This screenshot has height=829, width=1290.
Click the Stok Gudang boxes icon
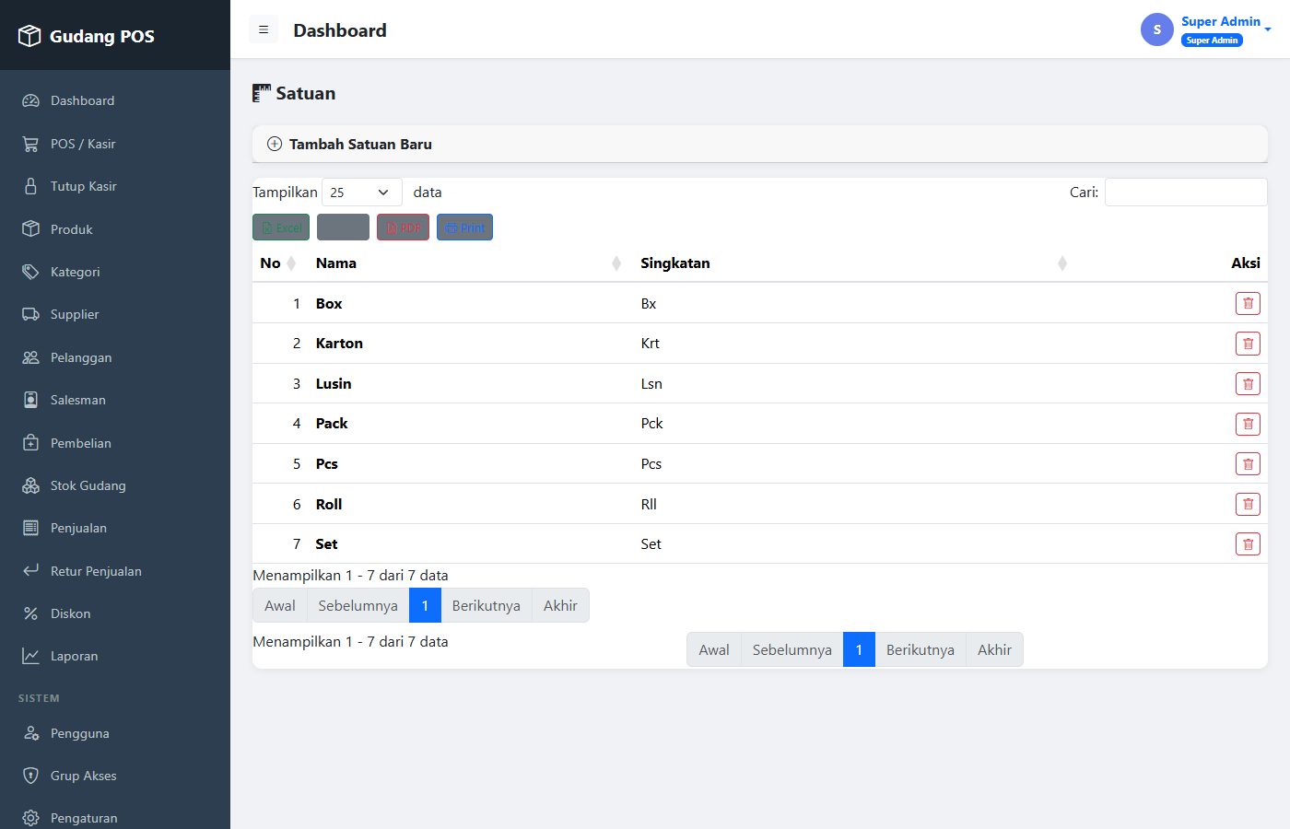click(30, 485)
